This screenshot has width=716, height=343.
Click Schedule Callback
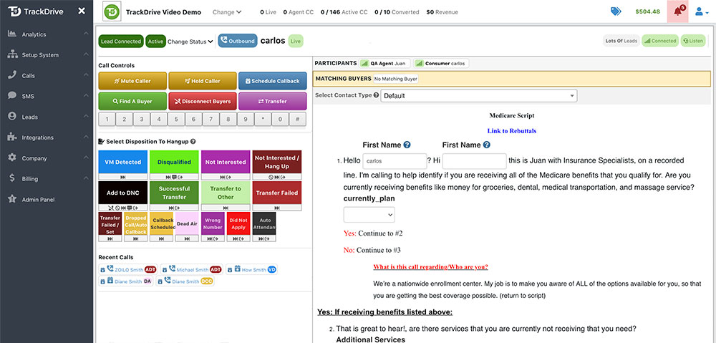(x=272, y=81)
